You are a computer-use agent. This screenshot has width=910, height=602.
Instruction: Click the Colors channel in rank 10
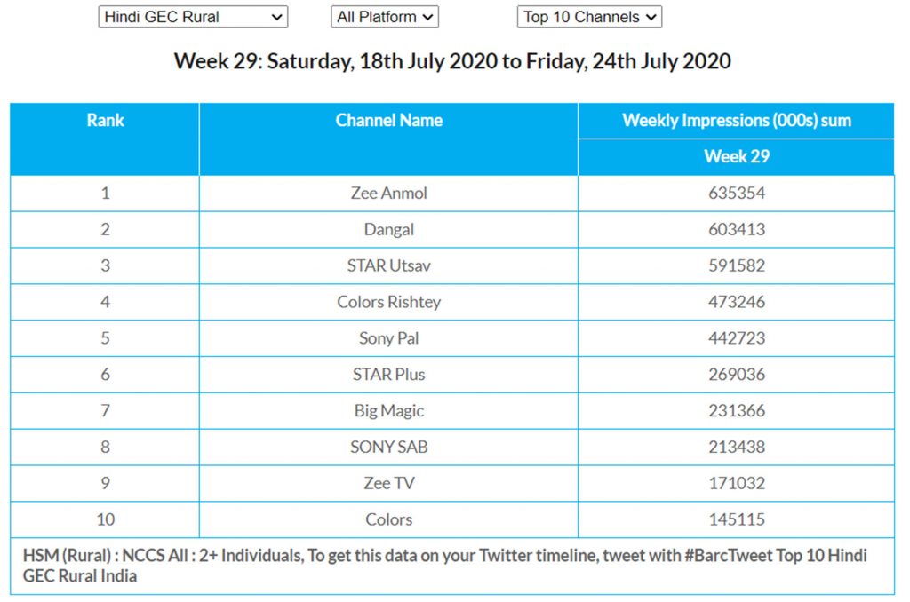tap(388, 519)
